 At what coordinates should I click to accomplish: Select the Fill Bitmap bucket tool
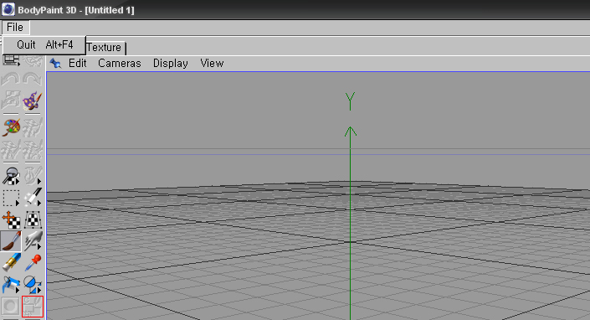click(x=11, y=285)
